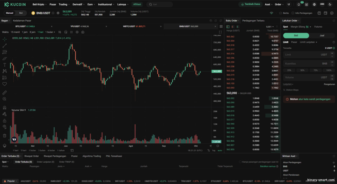This screenshot has width=337, height=184.
Task: Open the Limit Lanjutan order type dropdown
Action: pyautogui.click(x=309, y=42)
